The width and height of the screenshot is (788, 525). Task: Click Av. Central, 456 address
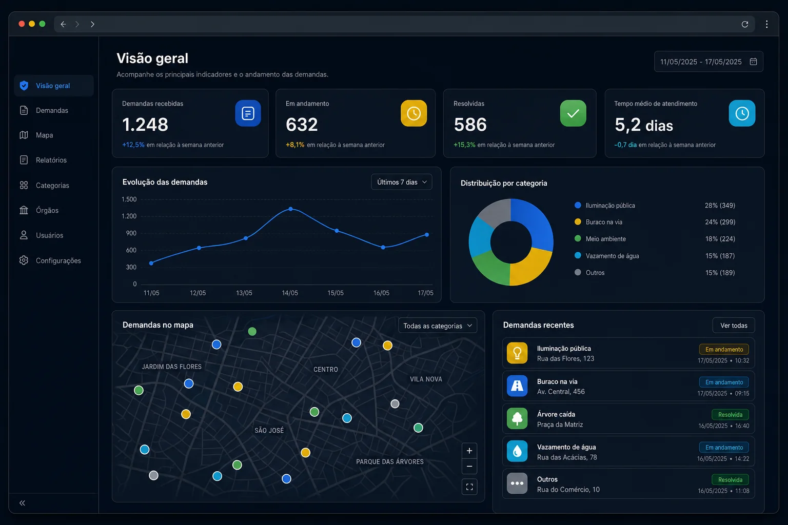pos(561,392)
